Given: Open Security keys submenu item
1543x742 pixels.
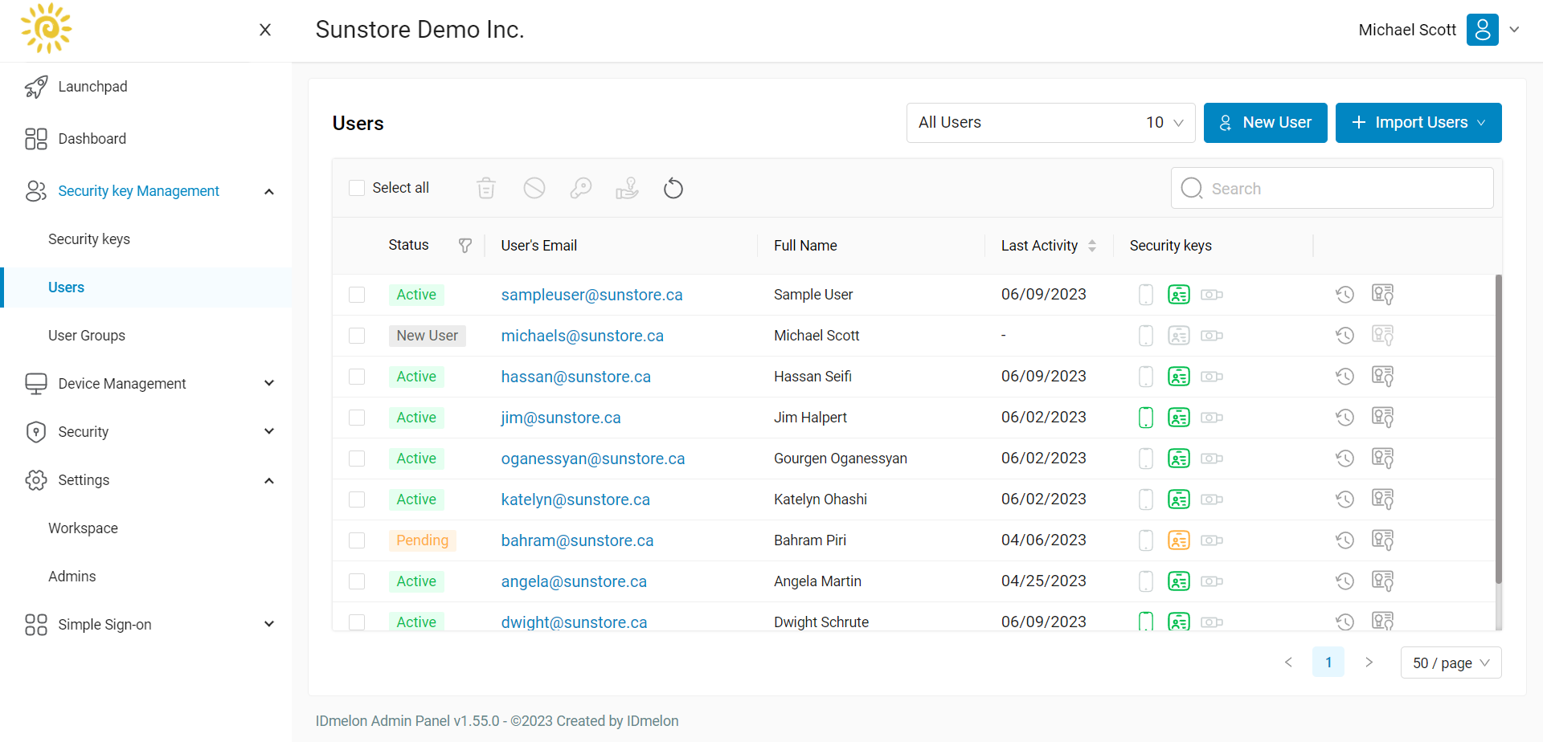Looking at the screenshot, I should pos(89,239).
